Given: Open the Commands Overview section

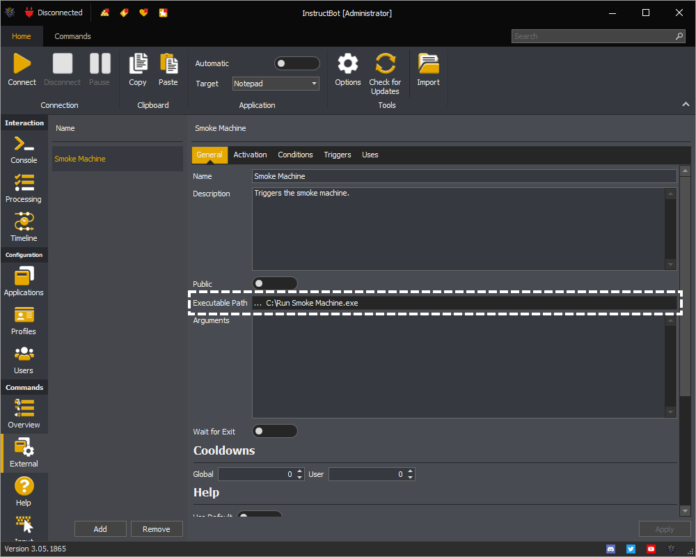Looking at the screenshot, I should [24, 414].
